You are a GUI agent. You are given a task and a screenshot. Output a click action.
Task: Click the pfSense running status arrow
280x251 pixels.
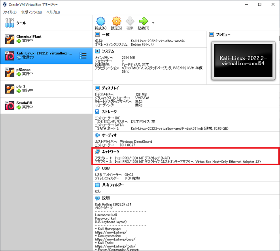click(x=19, y=74)
